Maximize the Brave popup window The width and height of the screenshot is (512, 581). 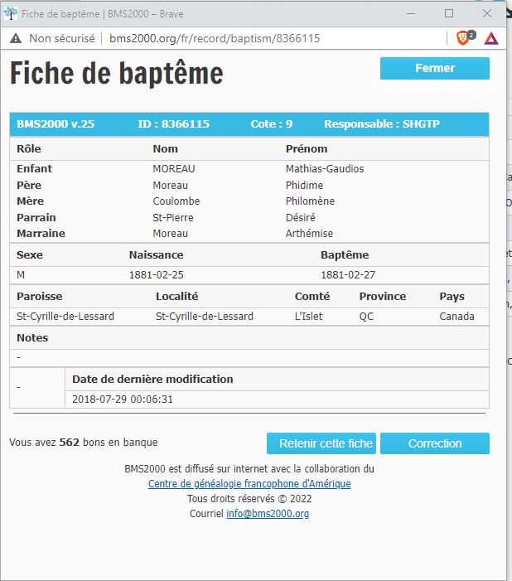point(449,14)
